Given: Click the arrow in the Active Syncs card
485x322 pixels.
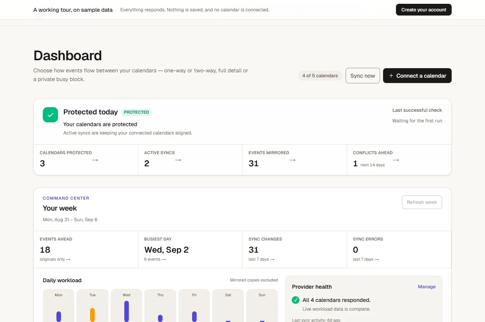Looking at the screenshot, I should pos(178,160).
